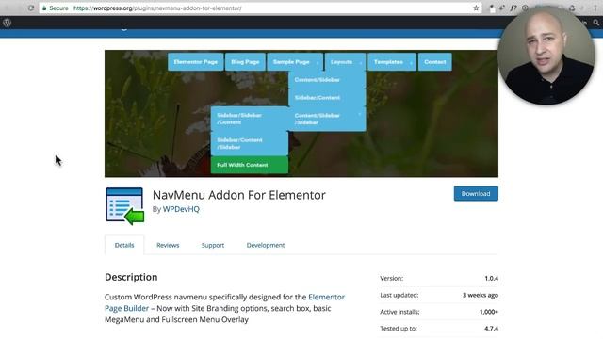
Task: Click Contact in banner menu
Action: coord(435,62)
